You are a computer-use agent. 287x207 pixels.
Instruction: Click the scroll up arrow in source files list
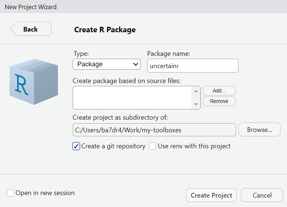(x=196, y=91)
